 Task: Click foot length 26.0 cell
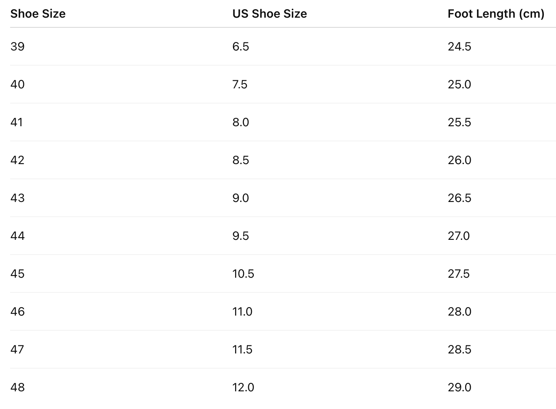click(x=459, y=160)
